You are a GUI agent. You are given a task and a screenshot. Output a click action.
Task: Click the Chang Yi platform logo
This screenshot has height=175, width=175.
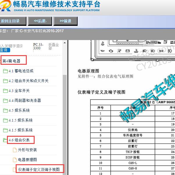pyautogui.click(x=5, y=6)
